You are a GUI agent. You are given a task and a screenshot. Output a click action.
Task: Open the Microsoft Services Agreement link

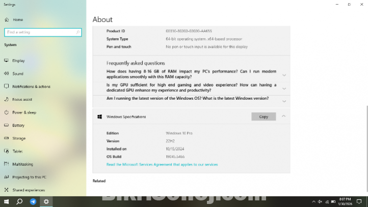tap(162, 165)
